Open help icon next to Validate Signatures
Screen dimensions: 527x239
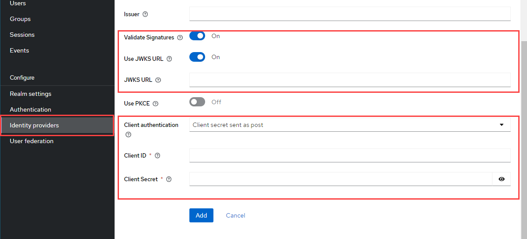click(x=180, y=38)
